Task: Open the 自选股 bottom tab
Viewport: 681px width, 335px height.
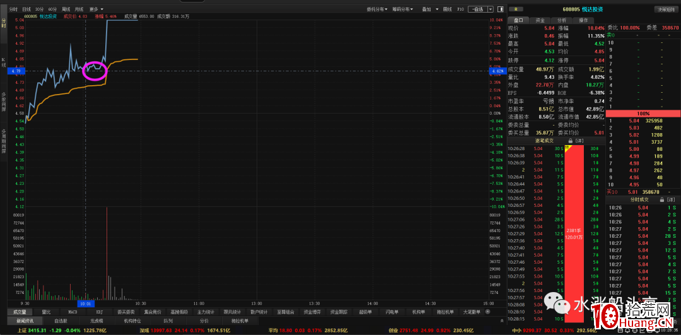Action: [61, 320]
